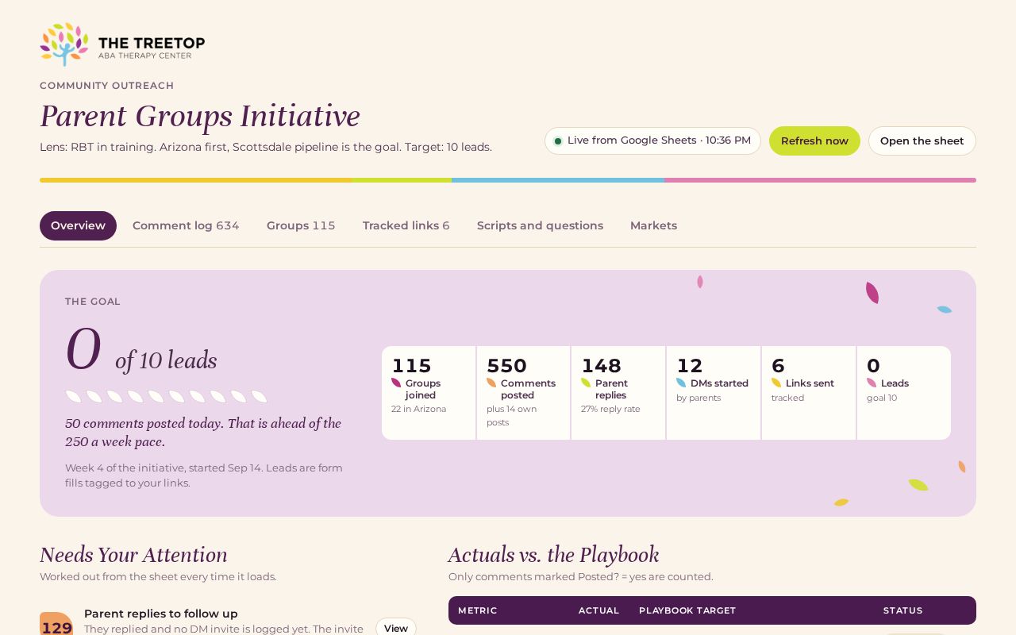
Task: Click The Treetop tree logo icon
Action: (64, 44)
